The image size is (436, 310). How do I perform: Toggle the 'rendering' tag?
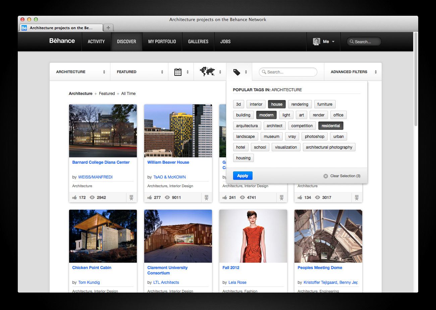pos(300,104)
